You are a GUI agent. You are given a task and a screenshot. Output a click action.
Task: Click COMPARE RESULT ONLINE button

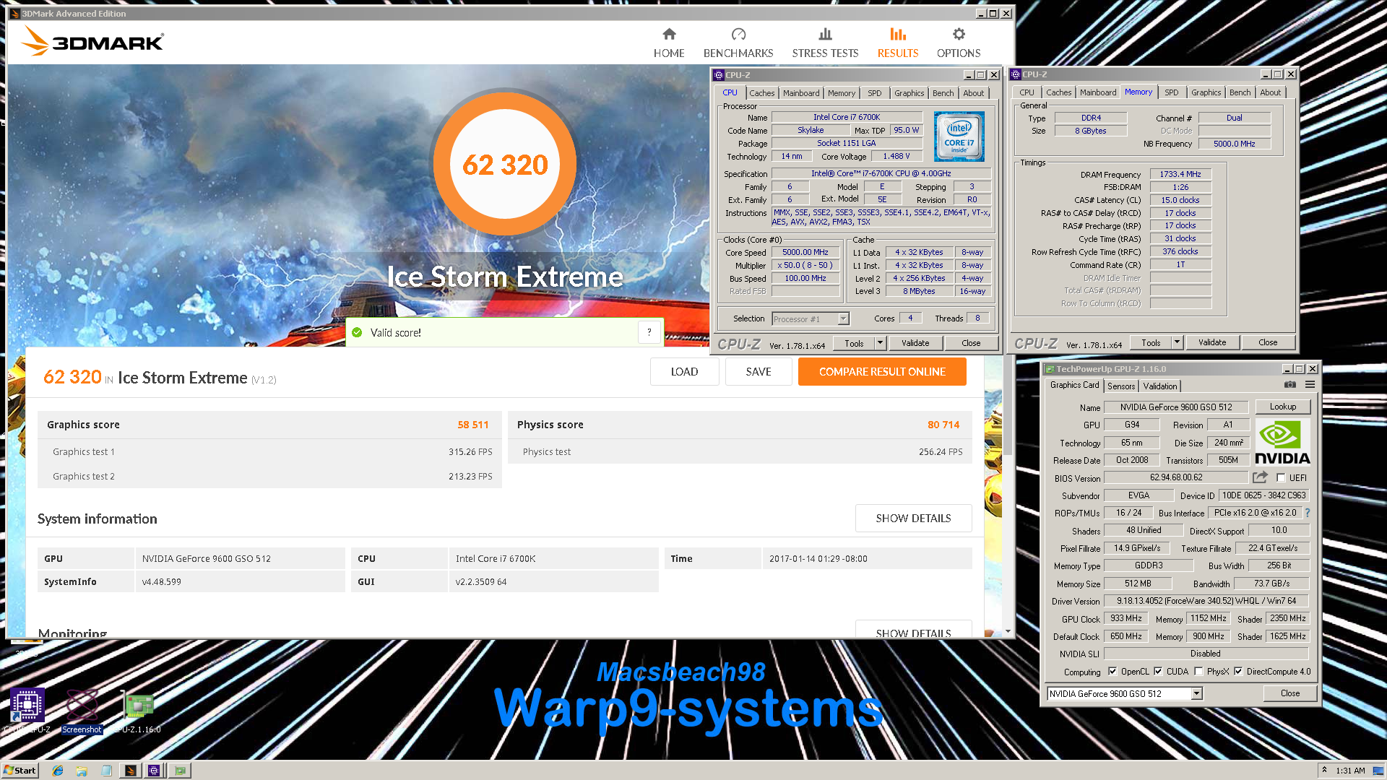882,371
